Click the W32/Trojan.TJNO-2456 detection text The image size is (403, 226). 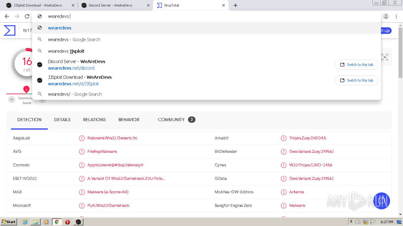(311, 165)
